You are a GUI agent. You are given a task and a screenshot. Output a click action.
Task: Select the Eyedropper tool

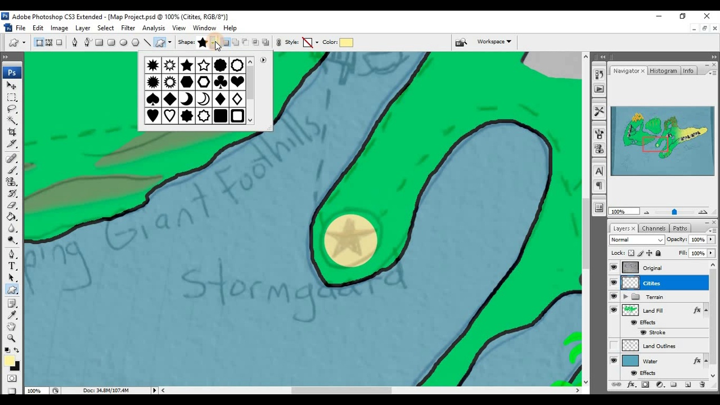point(12,314)
